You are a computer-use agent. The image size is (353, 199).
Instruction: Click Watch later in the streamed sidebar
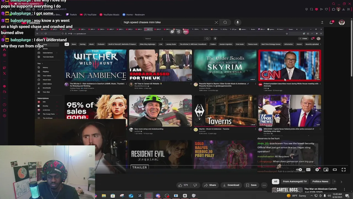coord(47,80)
